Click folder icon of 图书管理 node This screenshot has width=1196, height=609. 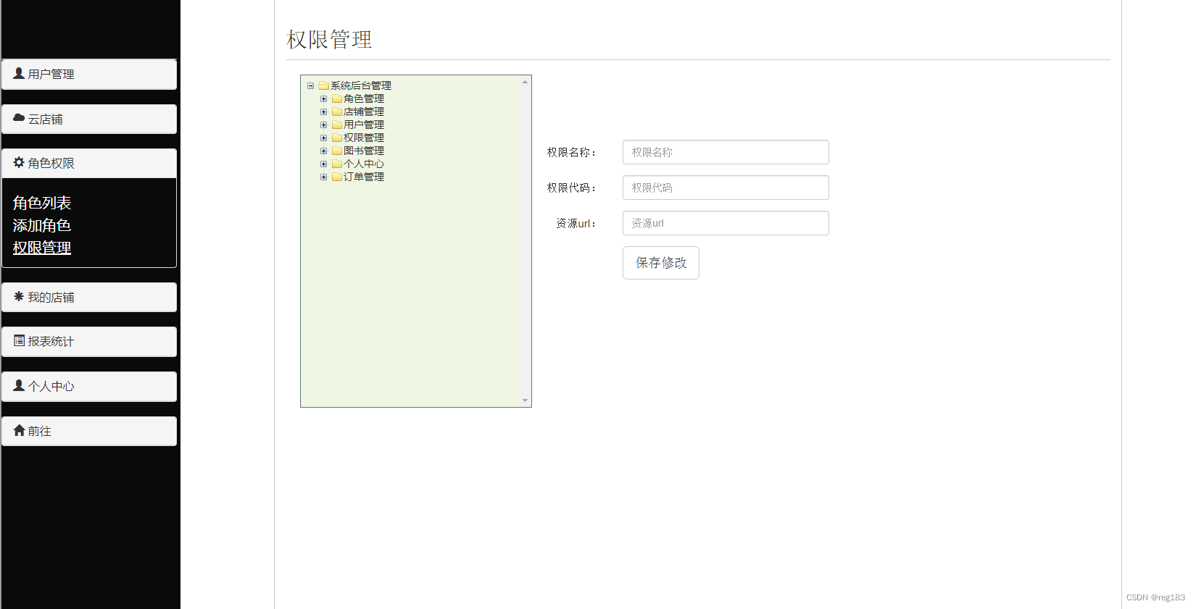point(337,151)
